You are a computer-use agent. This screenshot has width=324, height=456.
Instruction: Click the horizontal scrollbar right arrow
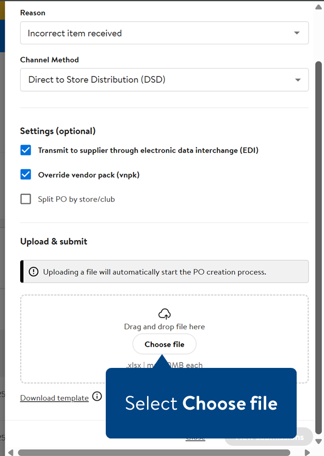pyautogui.click(x=307, y=452)
